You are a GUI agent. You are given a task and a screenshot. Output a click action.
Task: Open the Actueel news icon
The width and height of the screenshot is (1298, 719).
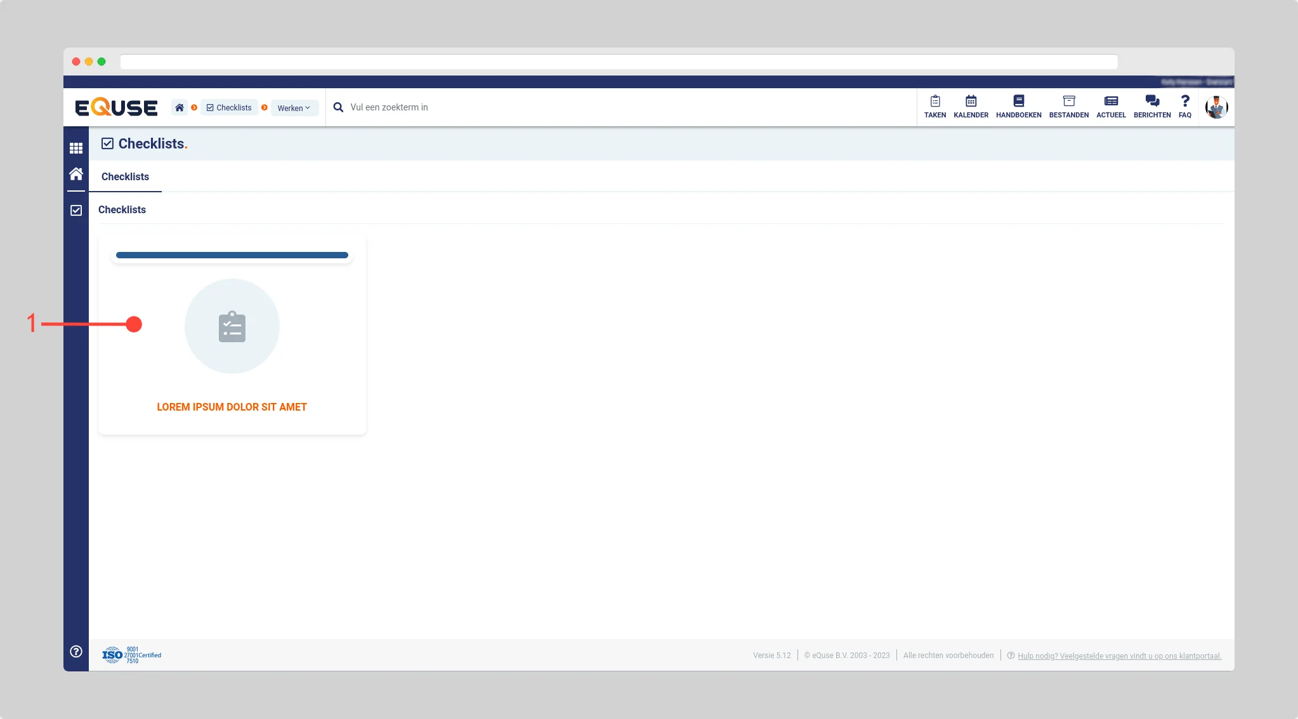[x=1111, y=106]
